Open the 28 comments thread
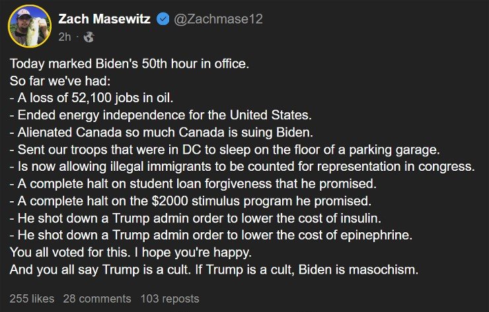489x312 pixels. pos(97,299)
